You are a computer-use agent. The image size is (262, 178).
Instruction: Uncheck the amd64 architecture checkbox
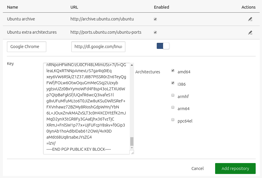tap(173, 70)
